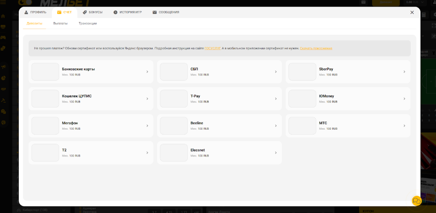
Task: Open the ГОСУСЛУГ link
Action: [x=212, y=48]
